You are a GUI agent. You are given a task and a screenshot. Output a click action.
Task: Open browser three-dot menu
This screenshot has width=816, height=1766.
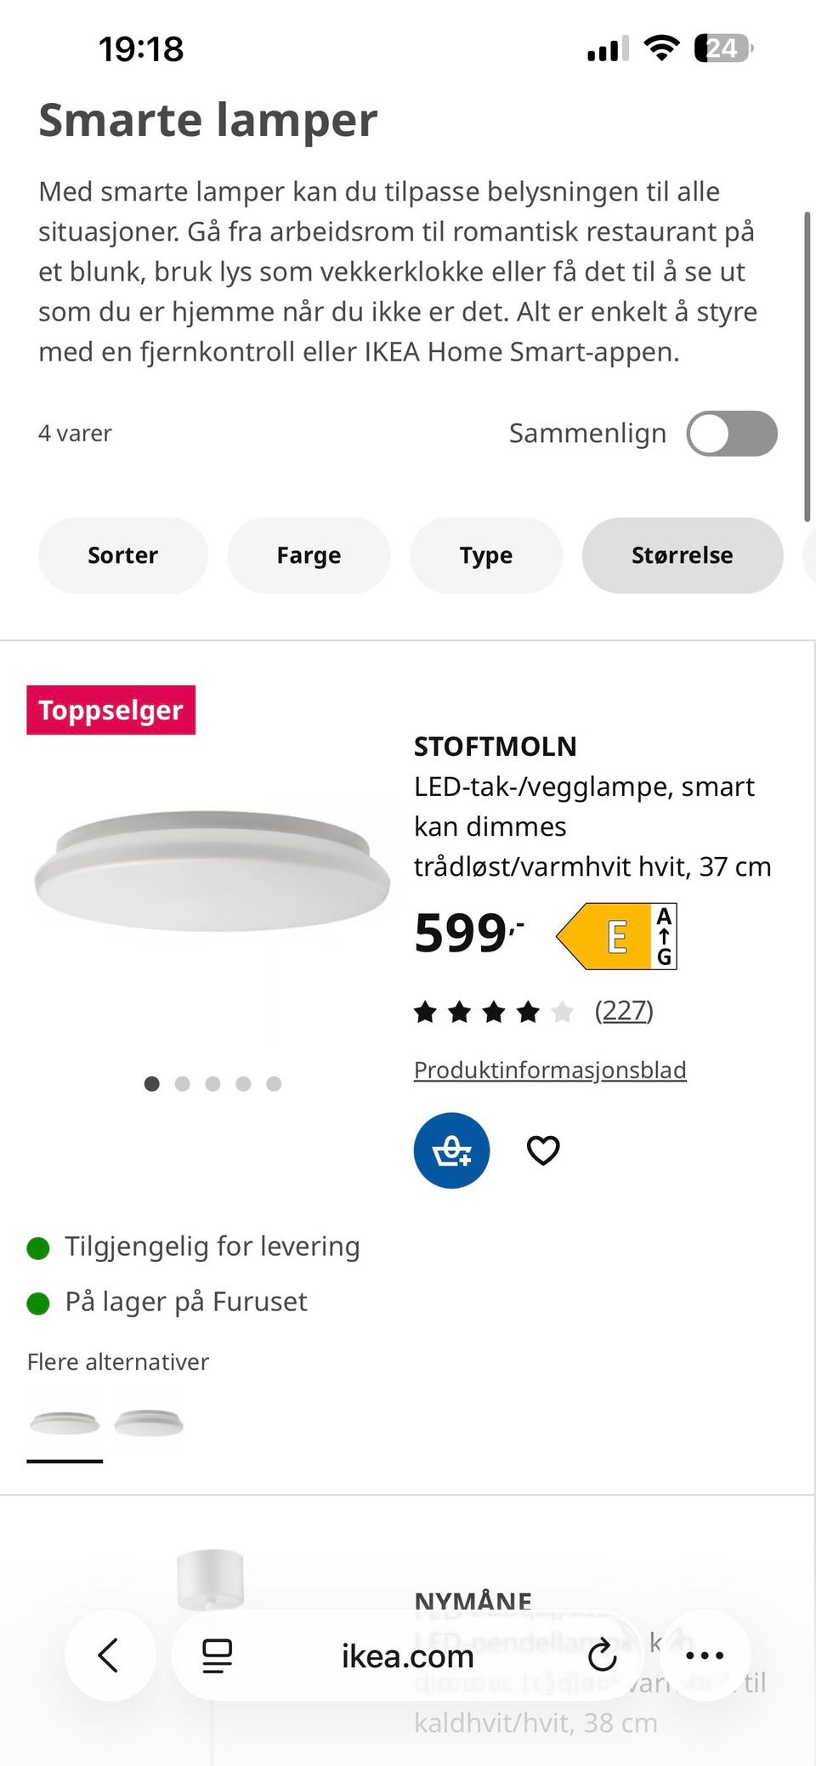point(705,1655)
